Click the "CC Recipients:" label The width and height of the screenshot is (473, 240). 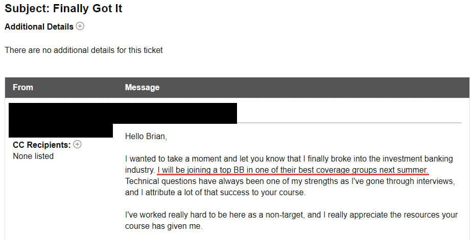click(41, 145)
